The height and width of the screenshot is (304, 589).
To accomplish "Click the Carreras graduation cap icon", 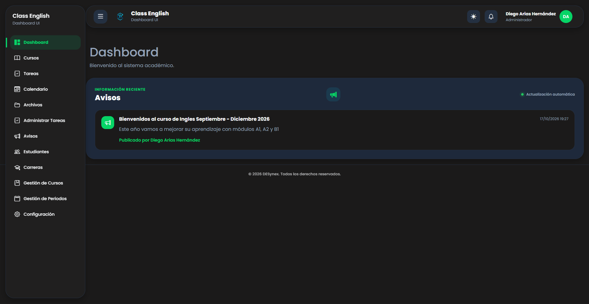I will coord(17,167).
